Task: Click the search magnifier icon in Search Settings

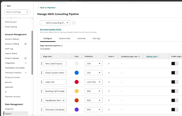Action: click(27, 12)
